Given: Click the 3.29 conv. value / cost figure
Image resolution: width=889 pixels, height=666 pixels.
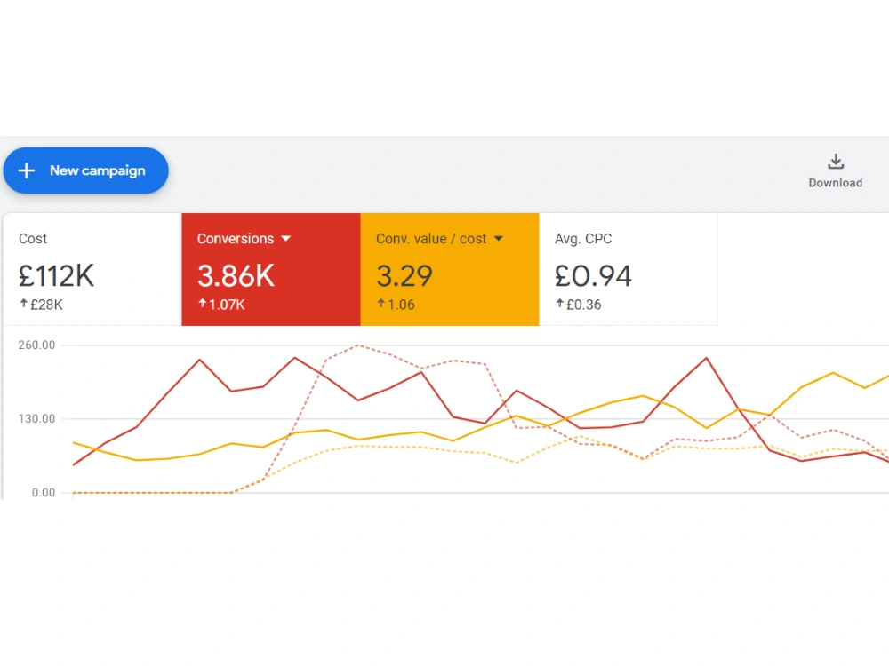Looking at the screenshot, I should pyautogui.click(x=404, y=276).
